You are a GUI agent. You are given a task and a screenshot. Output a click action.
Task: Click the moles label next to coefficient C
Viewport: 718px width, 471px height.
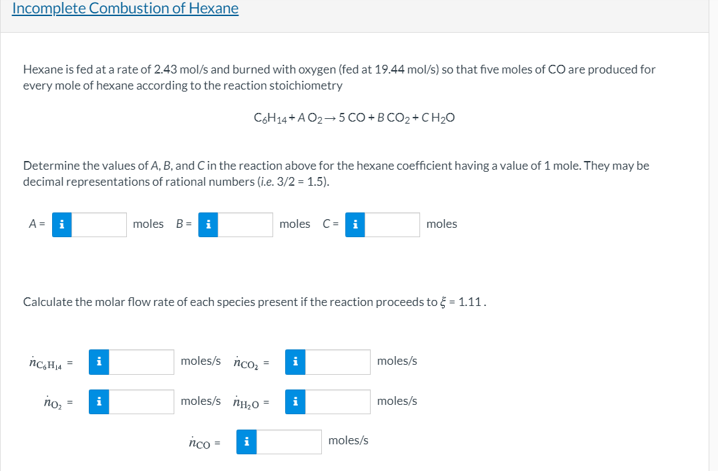[x=441, y=224]
